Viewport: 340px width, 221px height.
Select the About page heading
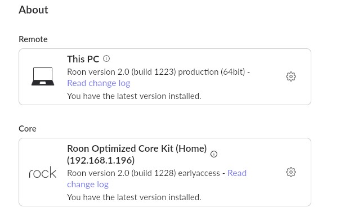point(33,10)
